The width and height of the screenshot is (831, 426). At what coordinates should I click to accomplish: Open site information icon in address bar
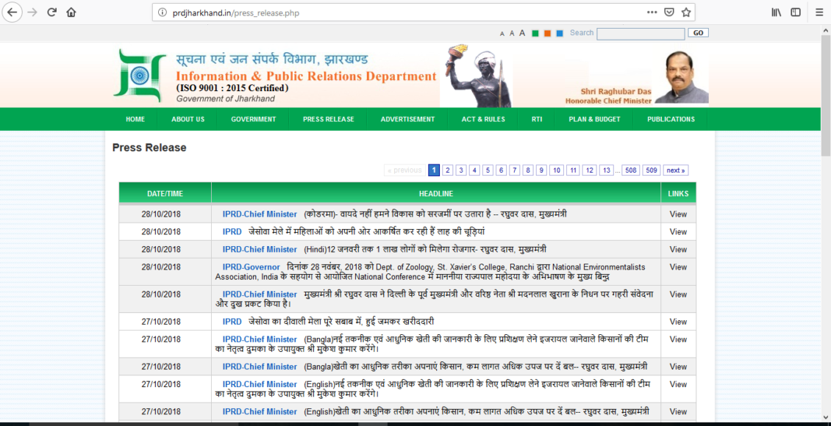pyautogui.click(x=164, y=12)
